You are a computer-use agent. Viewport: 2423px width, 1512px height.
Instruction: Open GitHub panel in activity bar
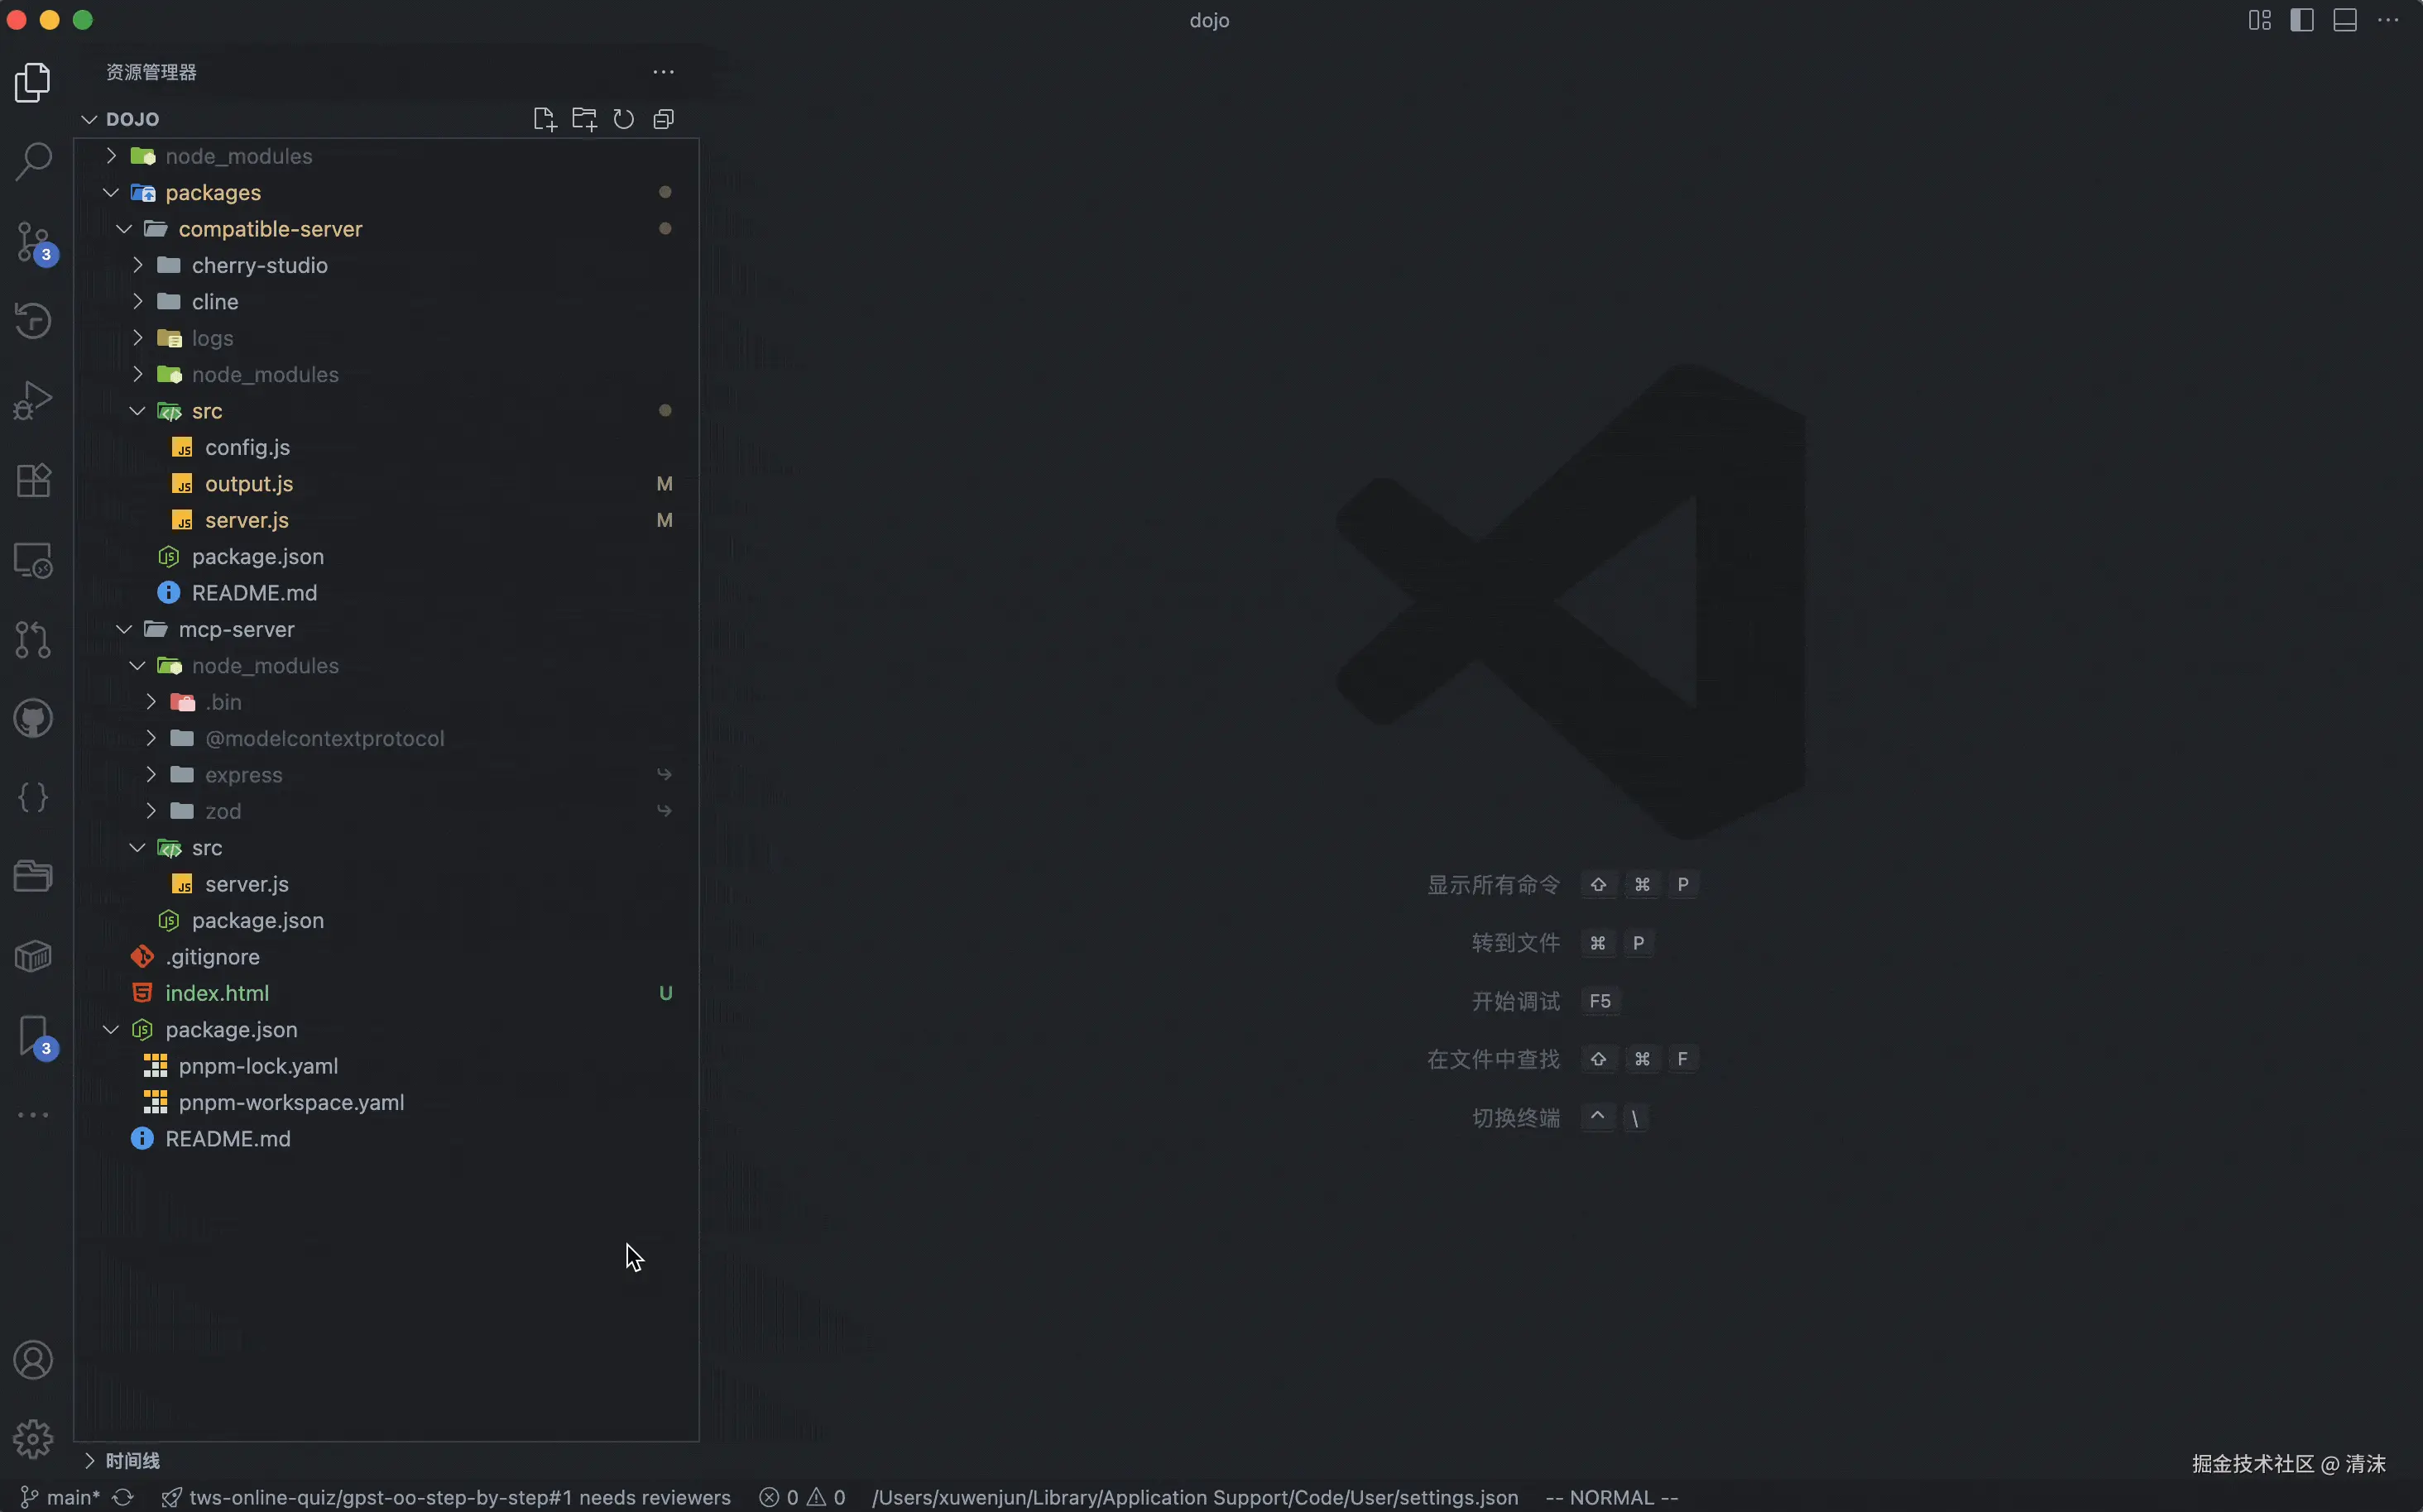(x=33, y=718)
